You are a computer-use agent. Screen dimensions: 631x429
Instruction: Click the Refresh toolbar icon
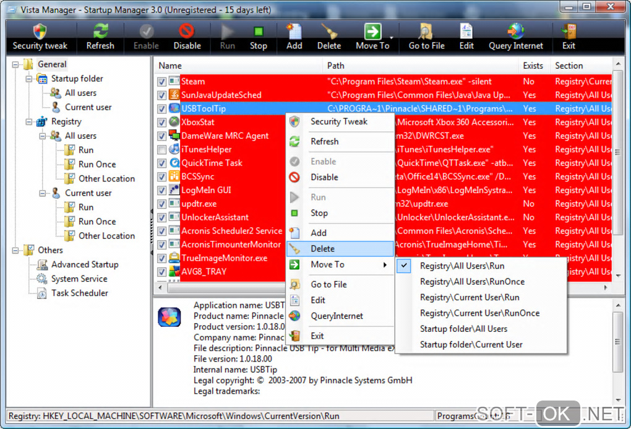tap(100, 31)
